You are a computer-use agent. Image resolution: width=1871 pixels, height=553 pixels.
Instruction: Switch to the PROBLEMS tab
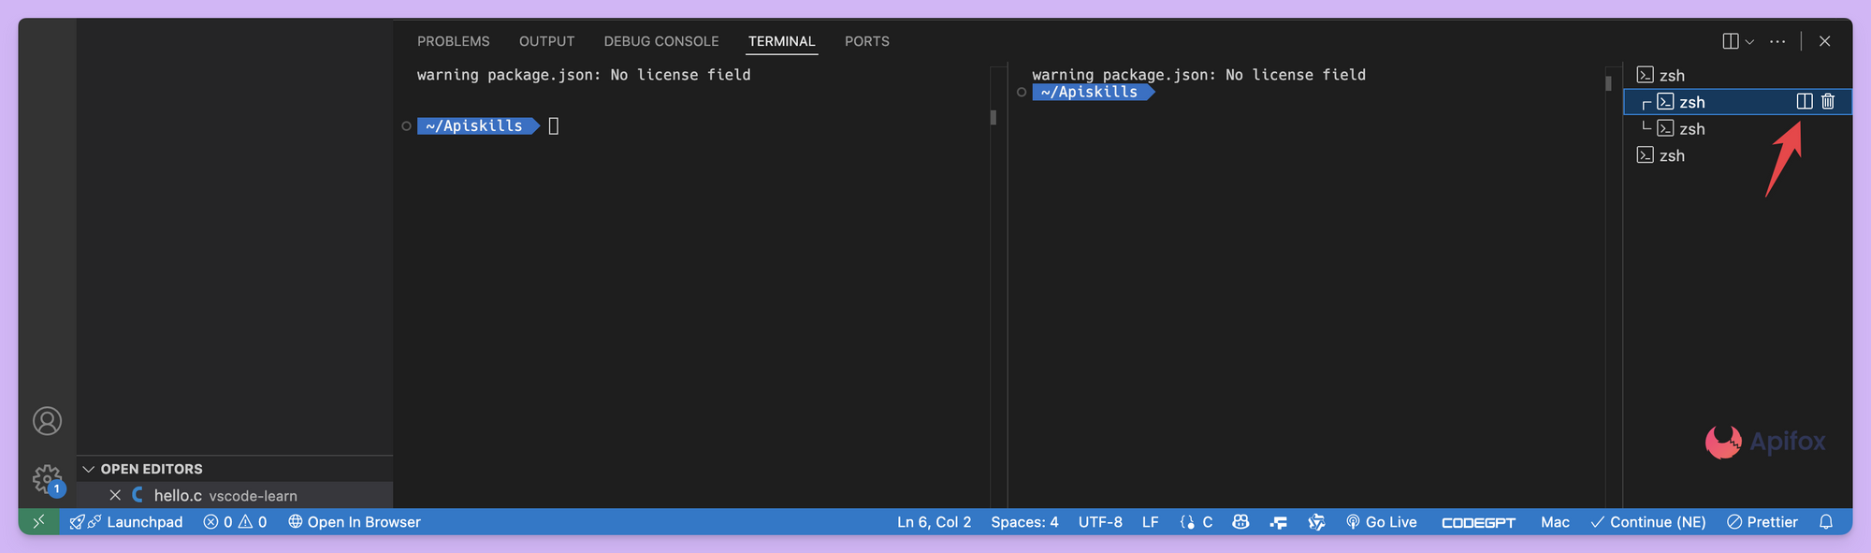tap(453, 41)
